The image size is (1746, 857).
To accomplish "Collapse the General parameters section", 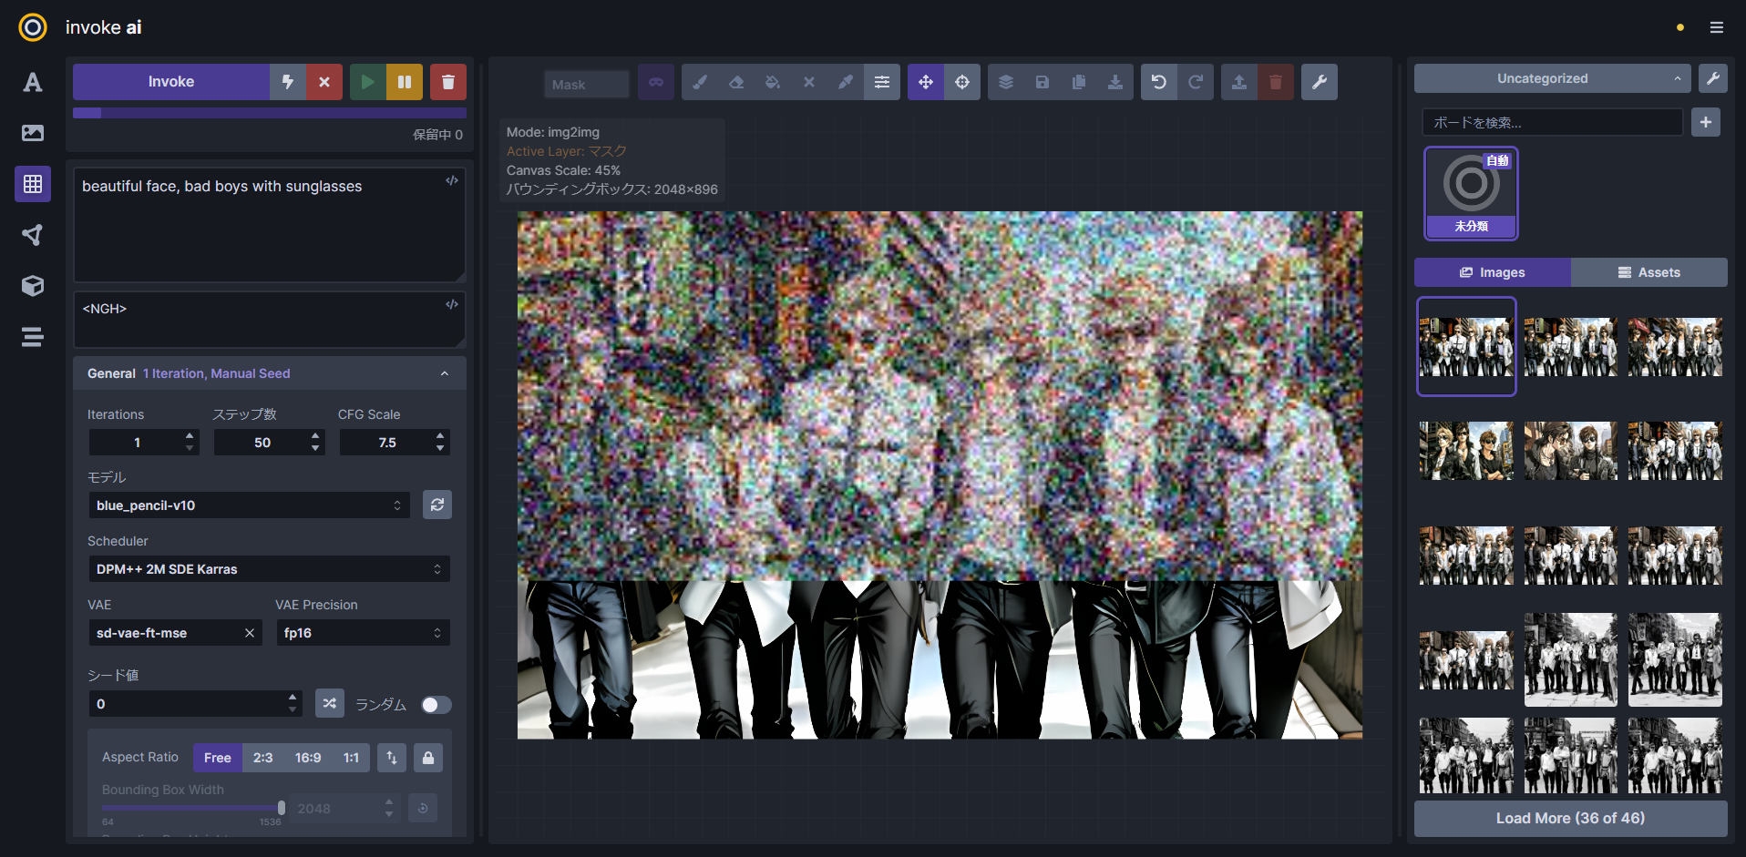I will pos(445,373).
